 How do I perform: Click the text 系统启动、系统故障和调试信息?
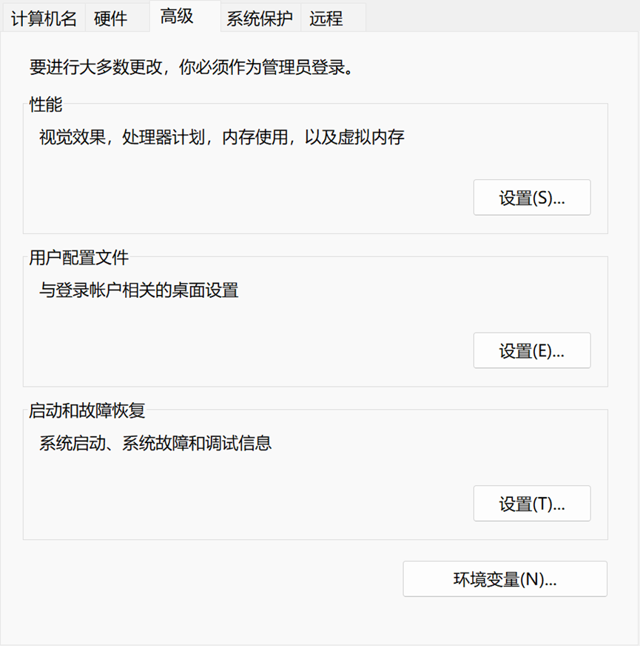[x=155, y=443]
